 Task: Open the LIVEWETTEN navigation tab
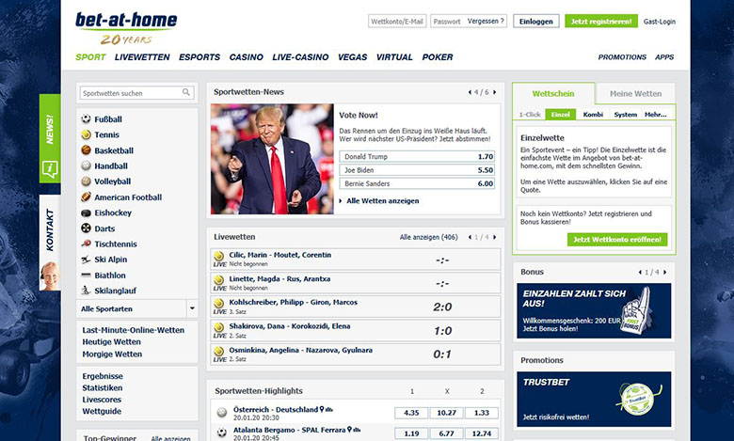coord(142,57)
